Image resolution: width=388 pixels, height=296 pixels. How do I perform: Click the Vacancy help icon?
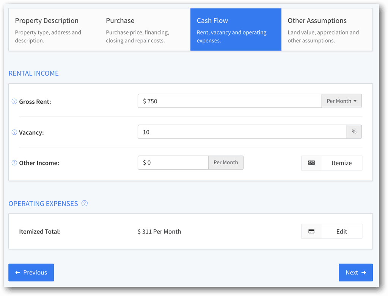pyautogui.click(x=14, y=132)
